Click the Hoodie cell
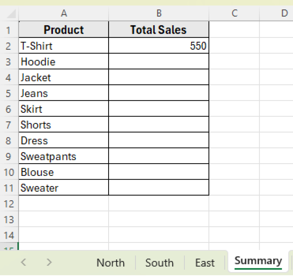 click(64, 61)
